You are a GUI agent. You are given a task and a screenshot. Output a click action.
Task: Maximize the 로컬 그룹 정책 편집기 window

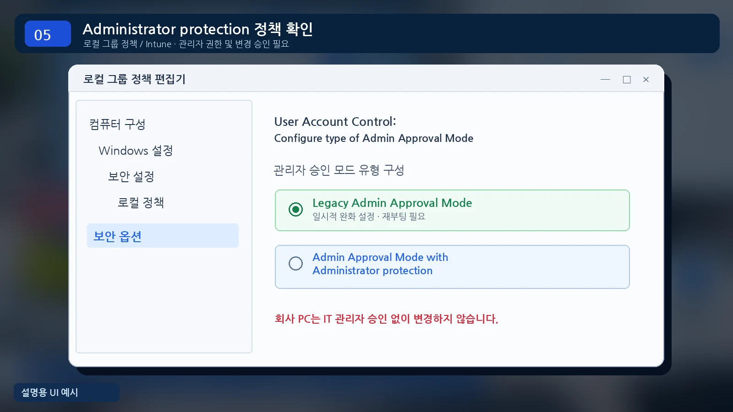[x=627, y=80]
